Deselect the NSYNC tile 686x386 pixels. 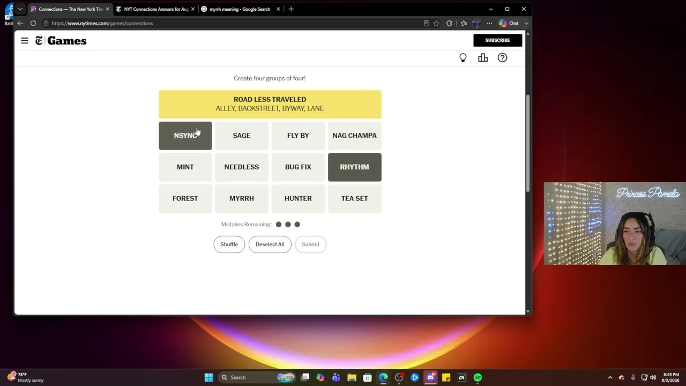[x=185, y=136]
